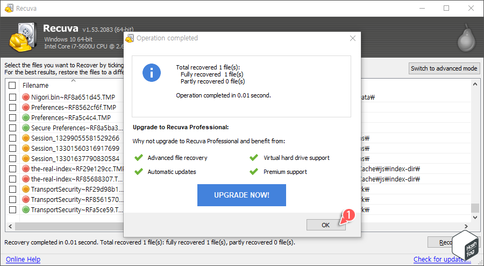Tick checkbox for Preferences~RFa5c4c4.TMP
This screenshot has height=266, width=484.
[x=13, y=118]
